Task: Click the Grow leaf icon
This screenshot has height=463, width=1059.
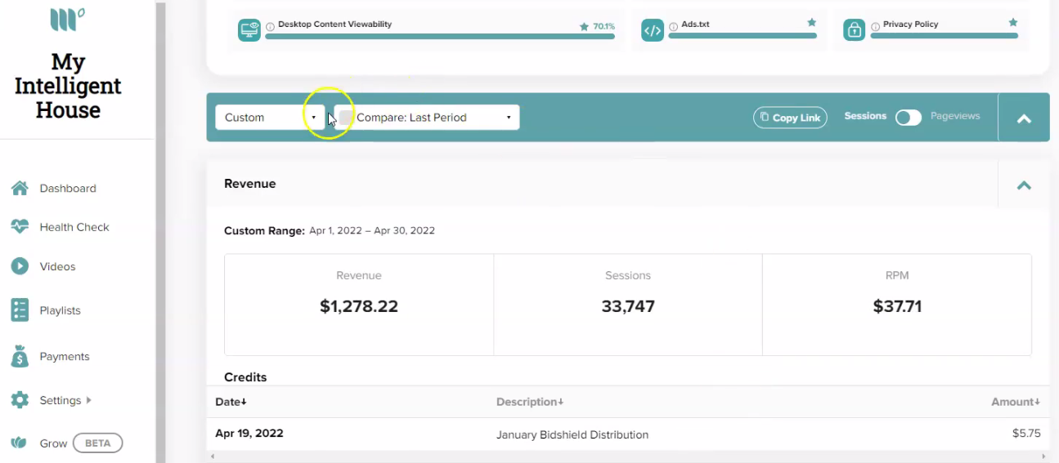Action: 19,443
